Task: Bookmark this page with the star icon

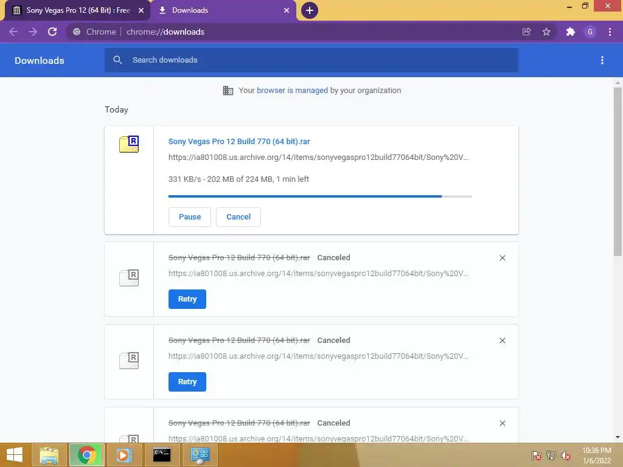Action: point(546,32)
